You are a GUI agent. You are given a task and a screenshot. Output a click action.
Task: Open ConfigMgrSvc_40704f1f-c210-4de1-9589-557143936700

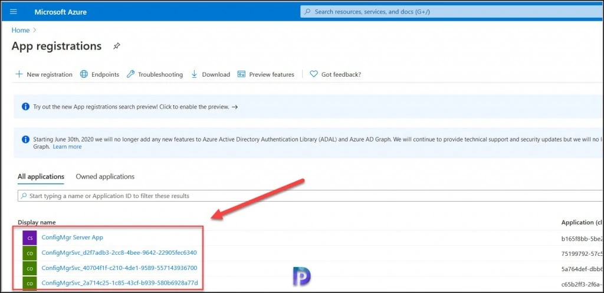point(119,268)
